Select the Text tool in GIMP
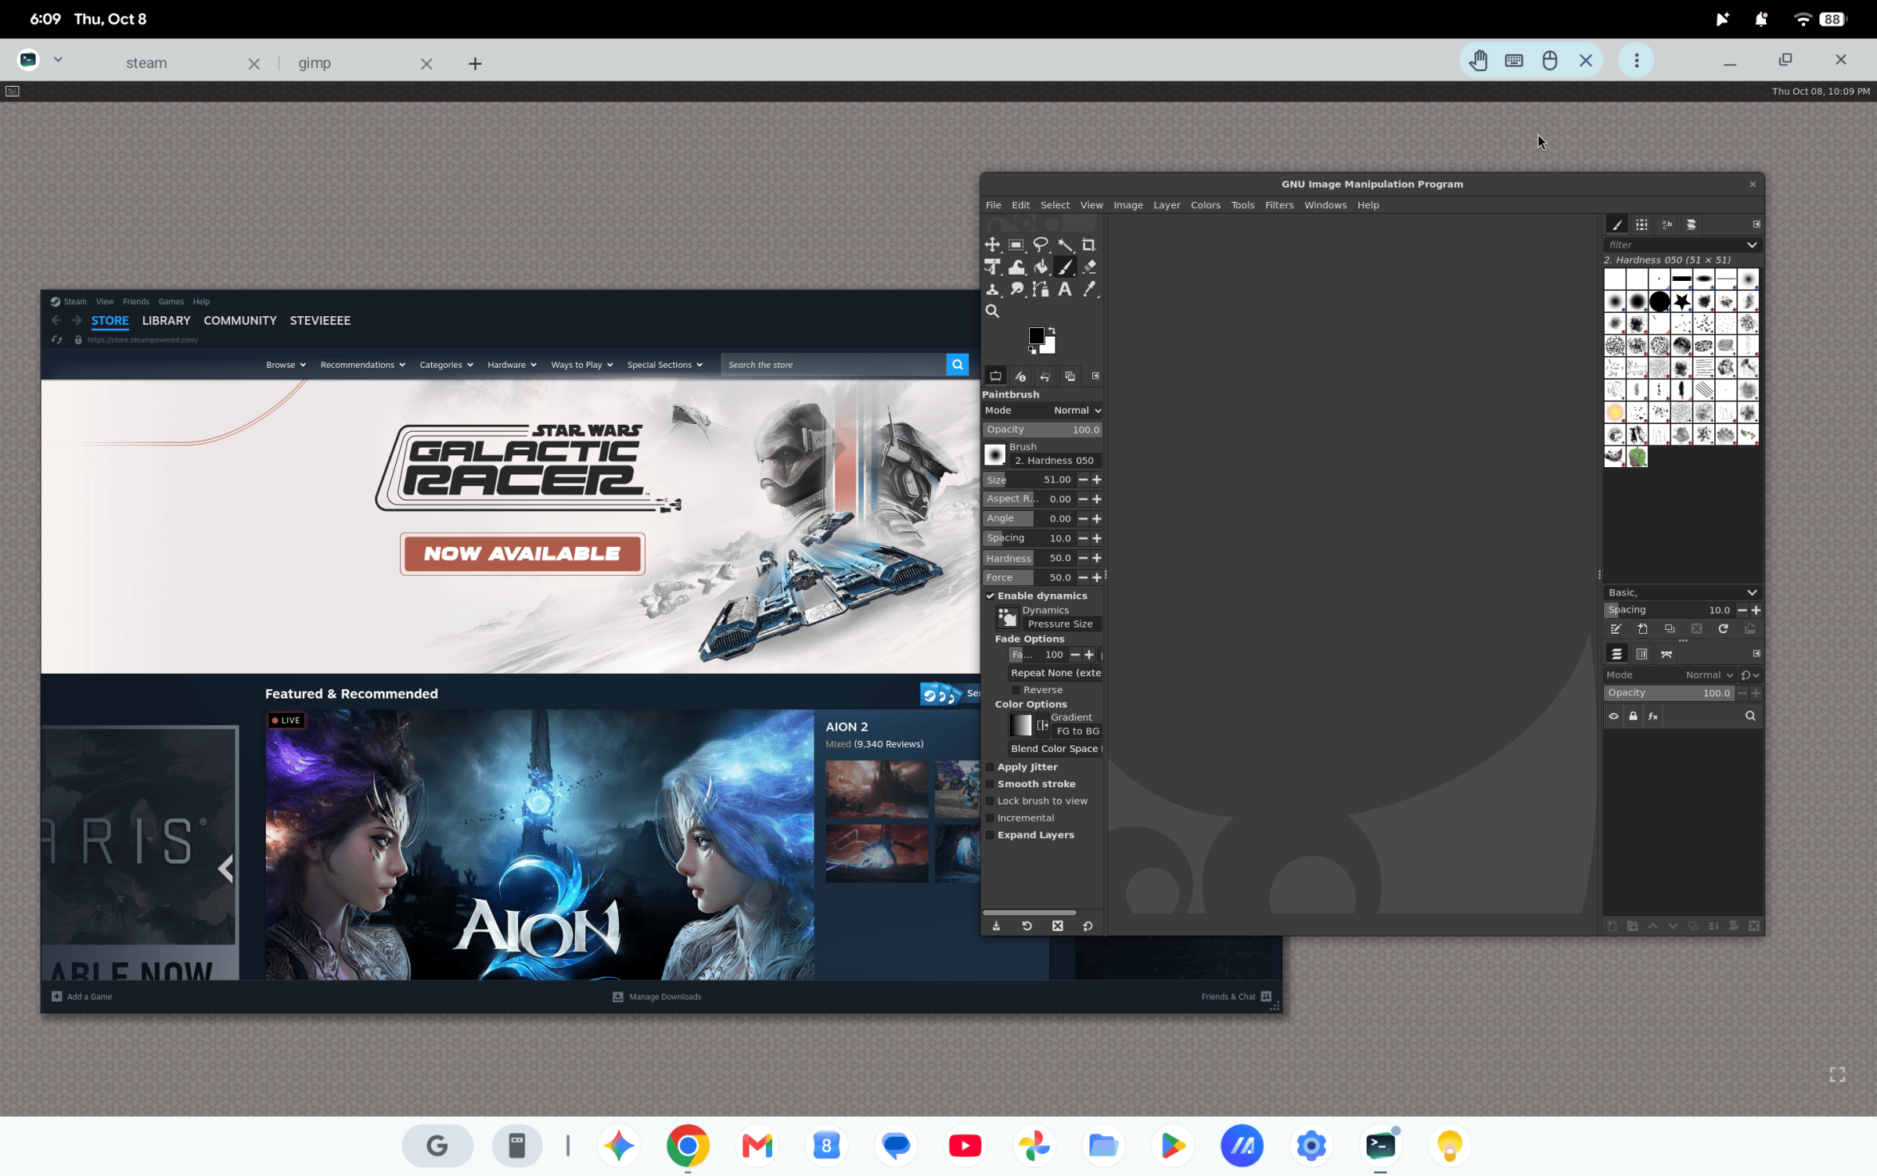 [x=1064, y=290]
